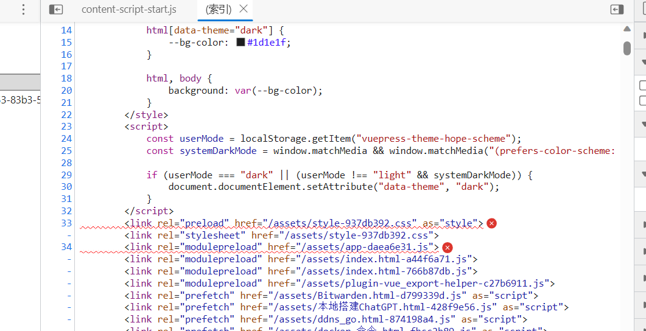
Task: Set a breakpoint on line number 14
Action: tap(66, 30)
